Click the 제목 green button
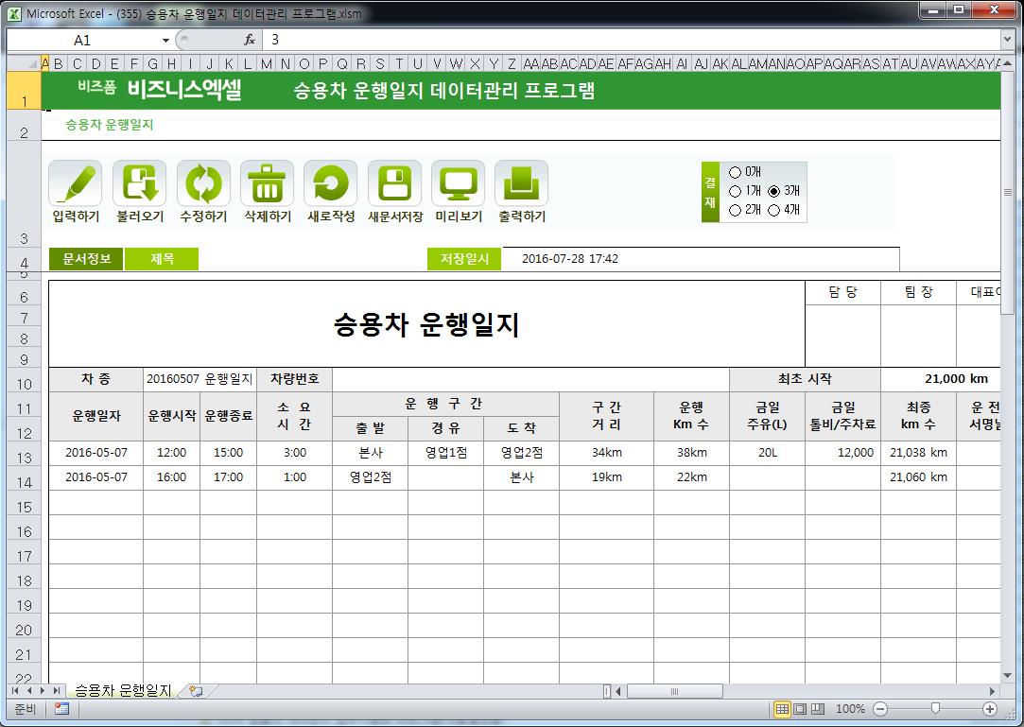1024x727 pixels. pos(162,259)
